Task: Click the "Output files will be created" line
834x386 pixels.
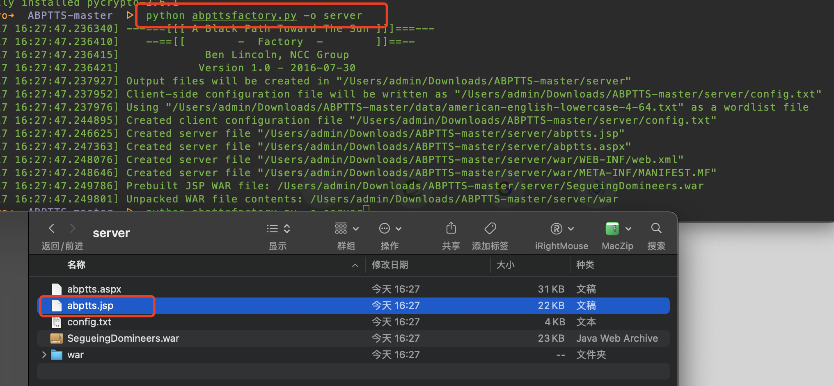Action: tap(378, 81)
